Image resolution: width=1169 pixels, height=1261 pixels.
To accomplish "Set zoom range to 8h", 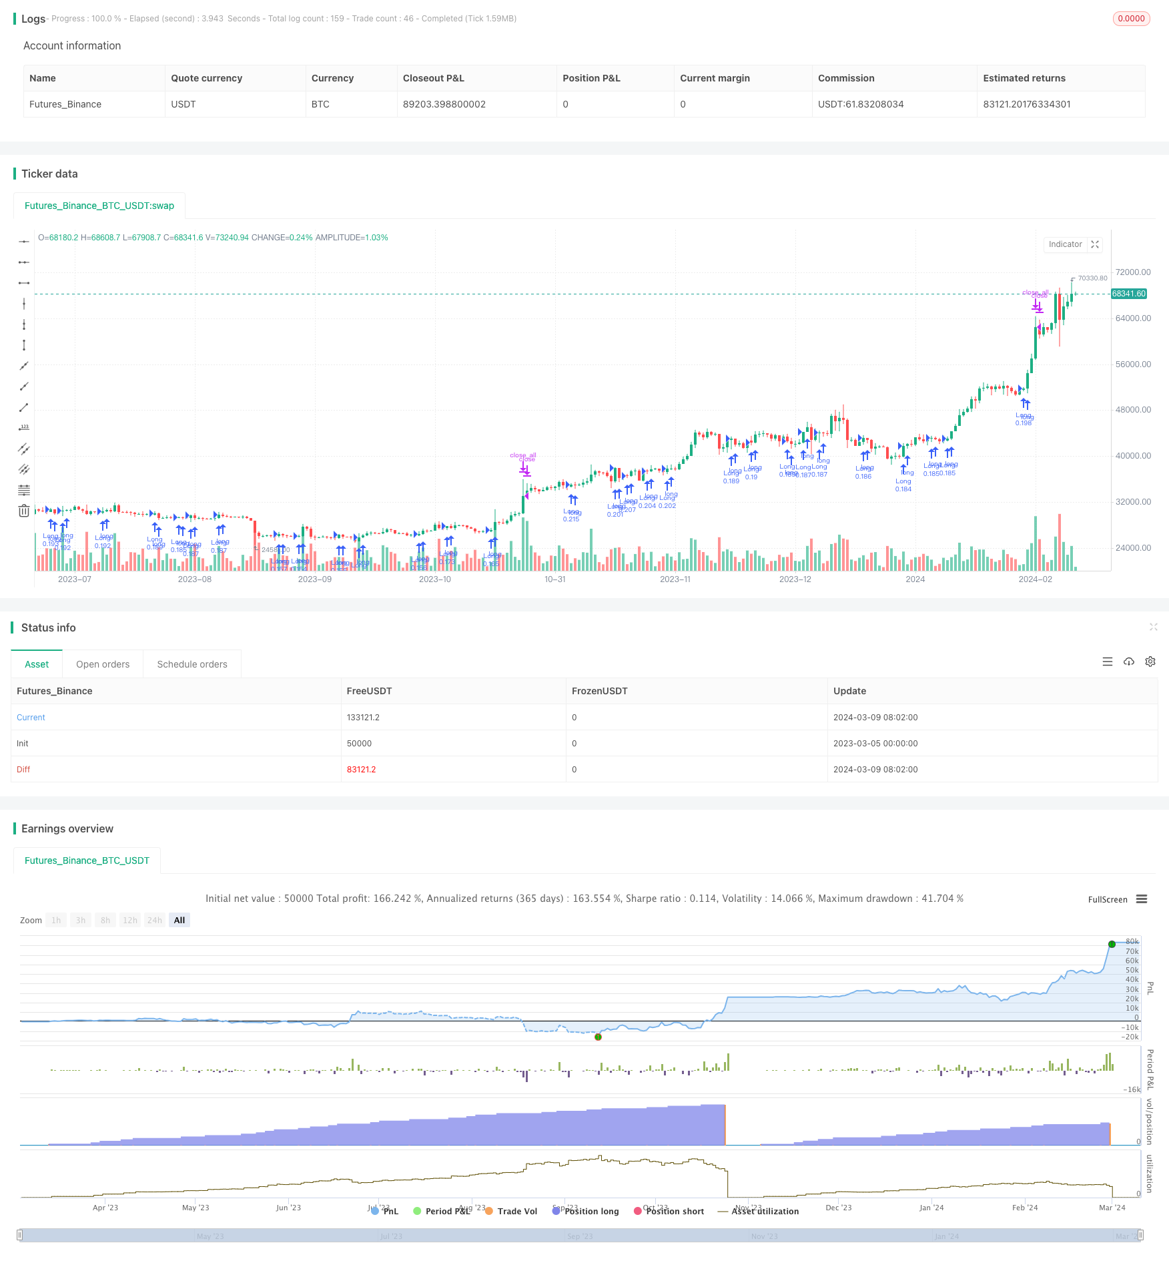I will (x=105, y=920).
